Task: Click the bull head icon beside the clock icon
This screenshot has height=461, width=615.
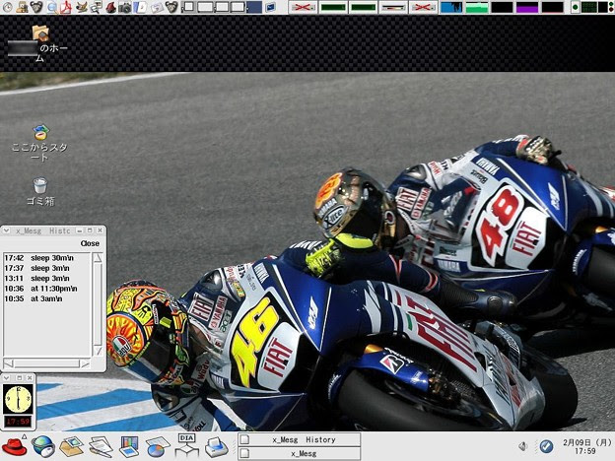Action: [x=36, y=7]
